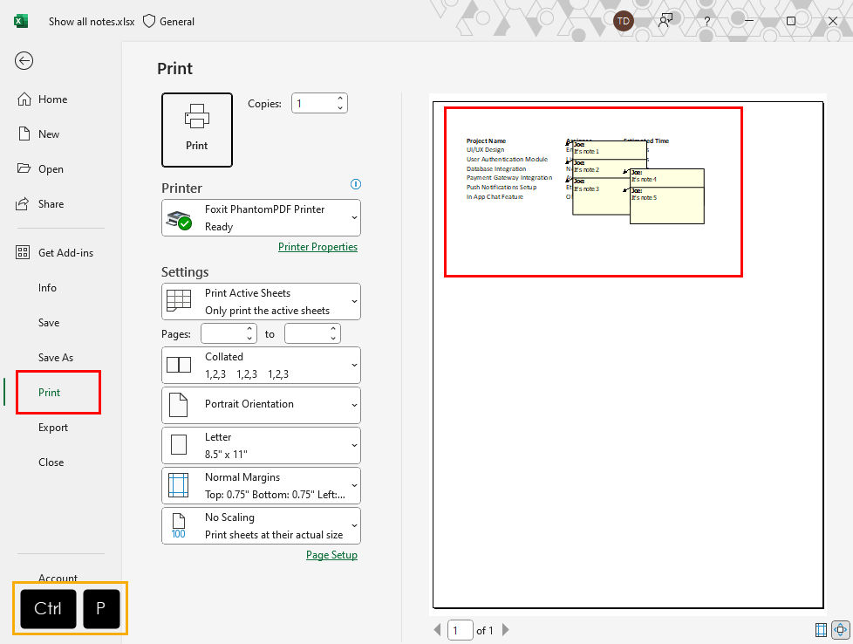Expand the Print Active Sheets dropdown

261,302
